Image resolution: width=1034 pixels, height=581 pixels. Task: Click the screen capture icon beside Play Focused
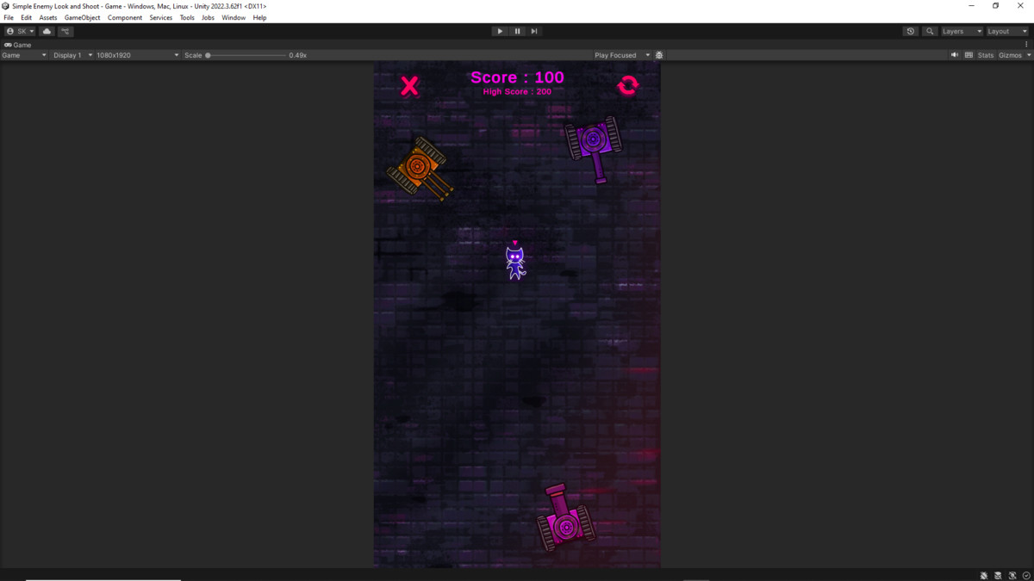659,54
